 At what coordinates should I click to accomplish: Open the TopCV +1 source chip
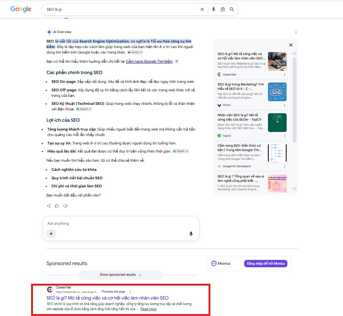[x=84, y=109]
